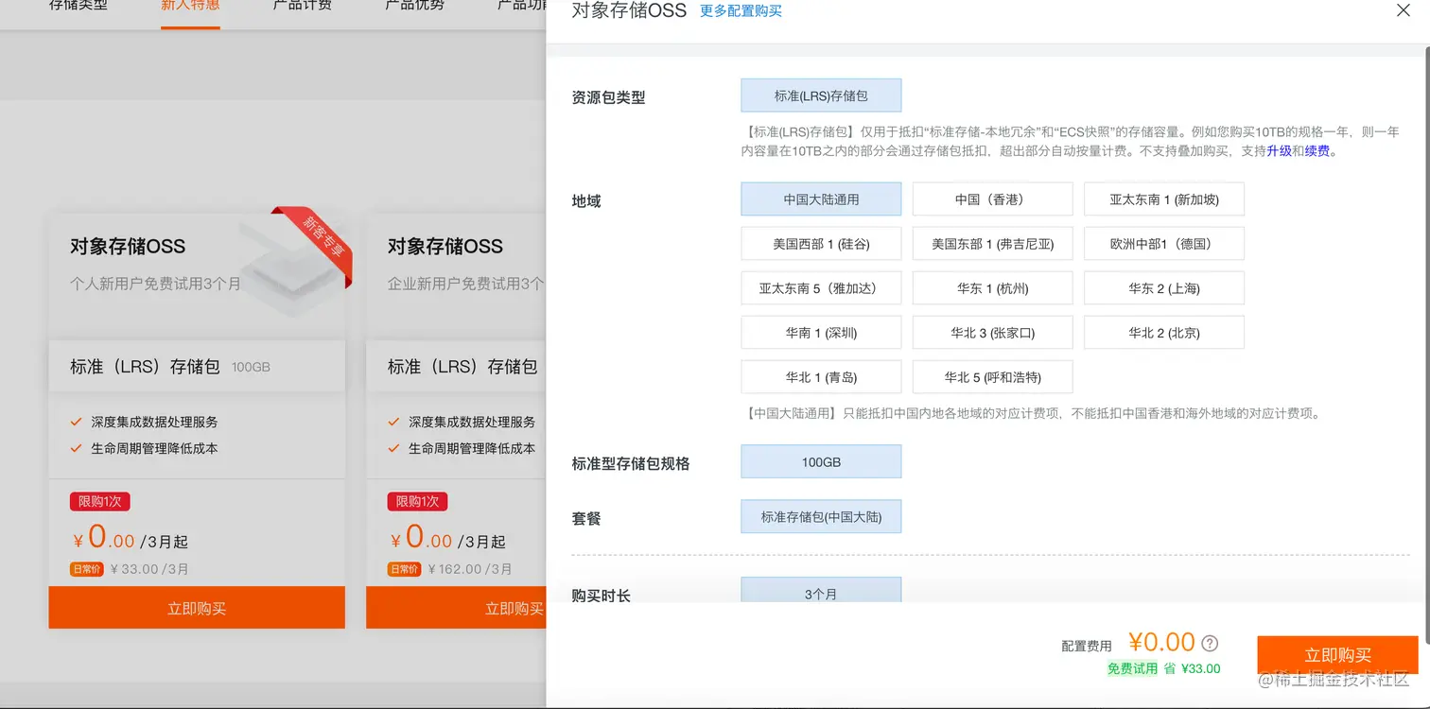The width and height of the screenshot is (1430, 709).
Task: Choose 华北 1 (青岛) region
Action: (821, 377)
